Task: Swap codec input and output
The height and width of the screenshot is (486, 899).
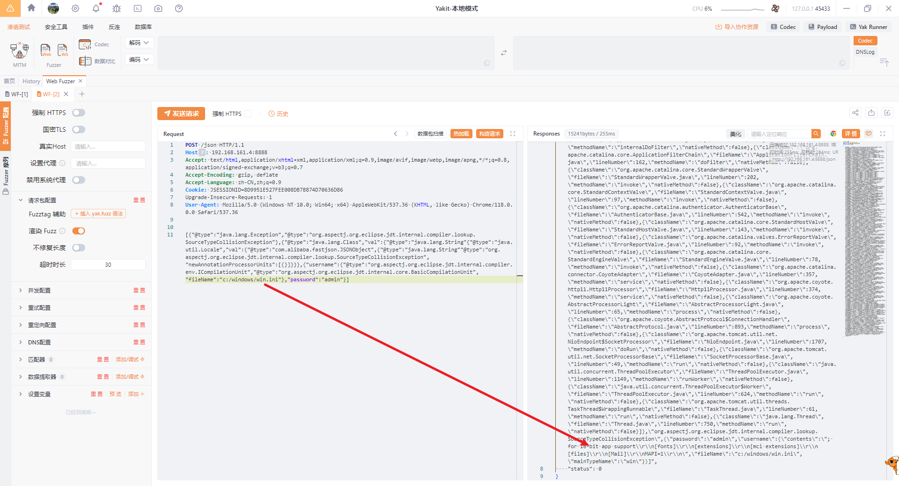Action: coord(504,53)
